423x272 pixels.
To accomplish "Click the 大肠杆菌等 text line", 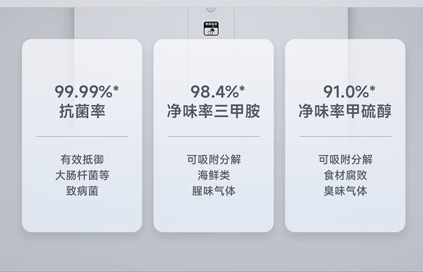I will click(82, 176).
